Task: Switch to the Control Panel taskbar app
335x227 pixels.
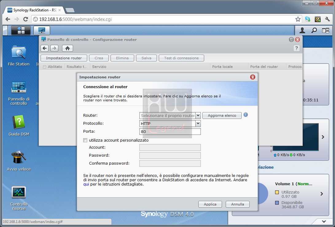Action: (x=42, y=30)
